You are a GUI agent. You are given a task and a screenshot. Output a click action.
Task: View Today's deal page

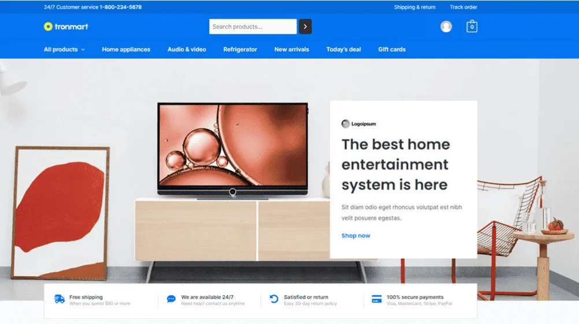coord(343,50)
